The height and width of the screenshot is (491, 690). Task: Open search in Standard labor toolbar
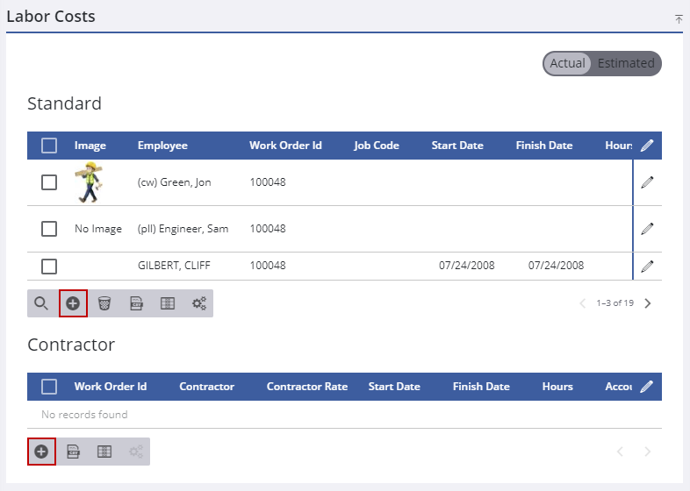(x=41, y=303)
